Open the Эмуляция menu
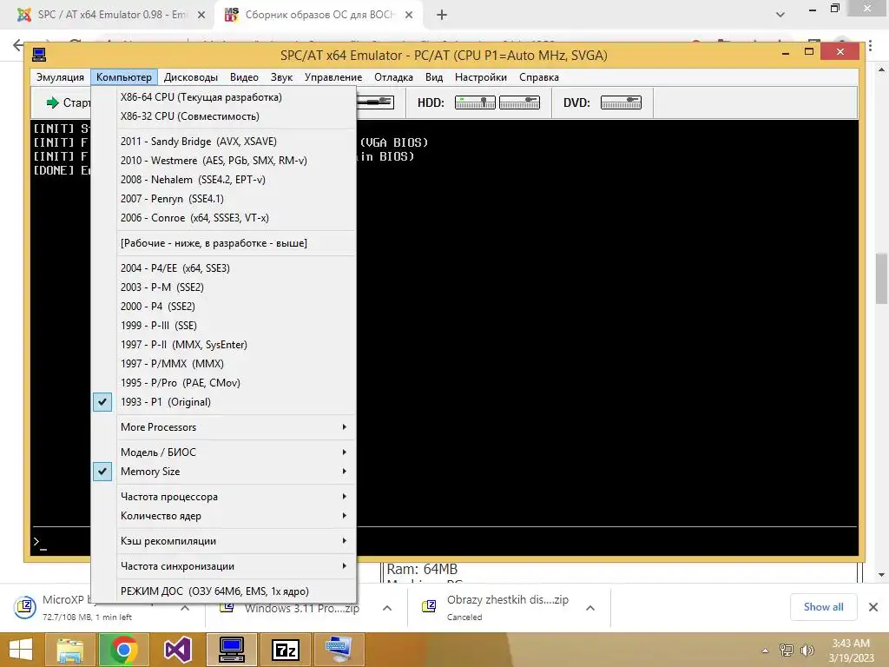Screen dimensions: 889x667 (60, 77)
